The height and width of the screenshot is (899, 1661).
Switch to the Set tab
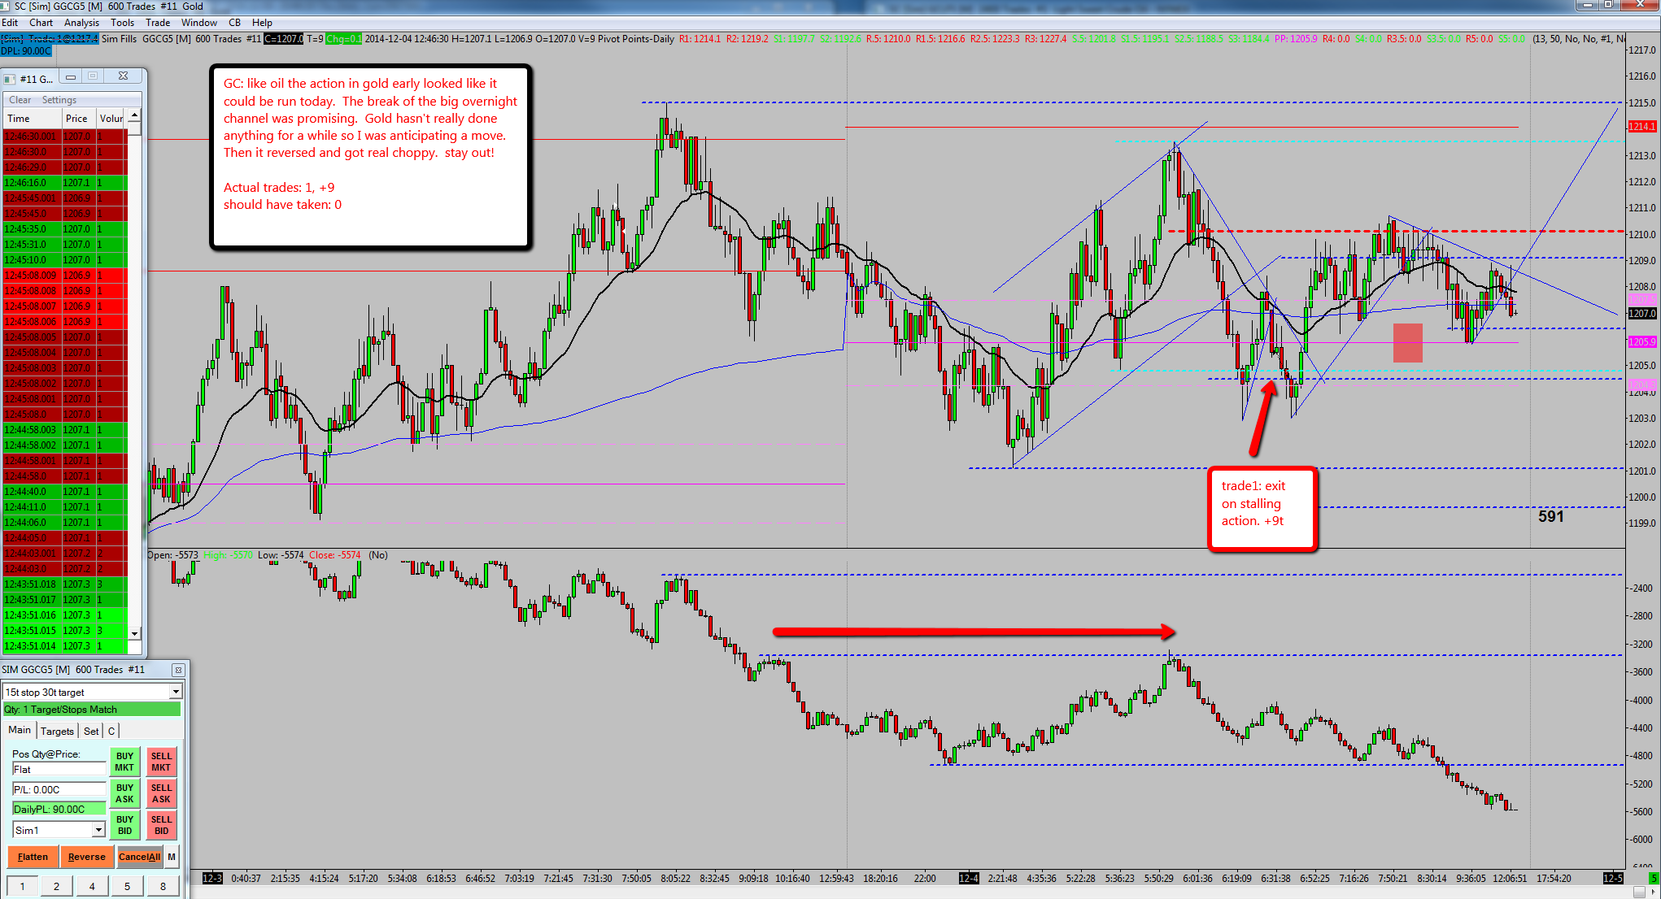pyautogui.click(x=91, y=731)
